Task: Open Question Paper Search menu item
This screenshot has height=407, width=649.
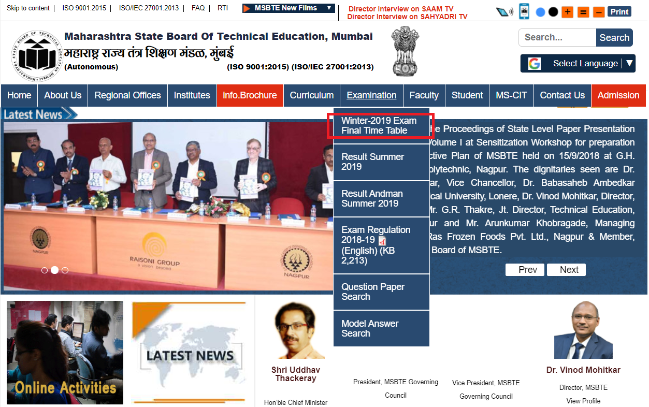Action: (373, 292)
